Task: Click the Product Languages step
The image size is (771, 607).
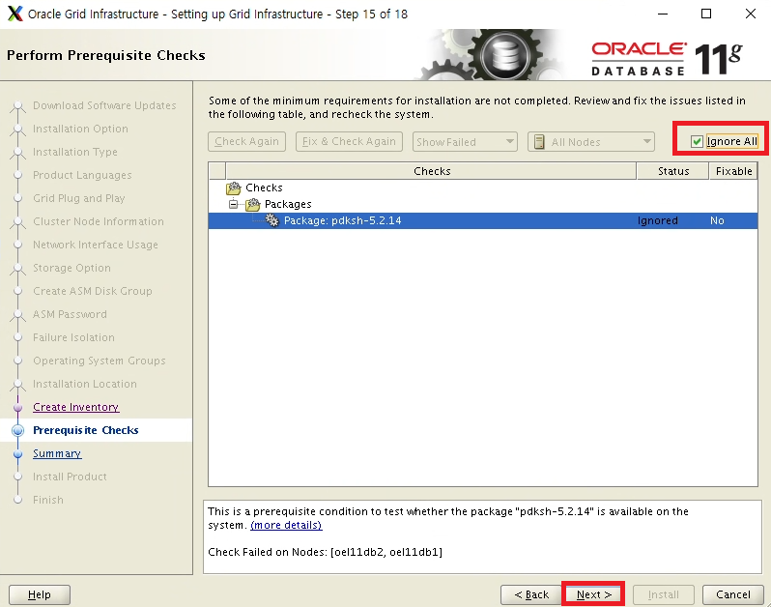Action: [82, 175]
